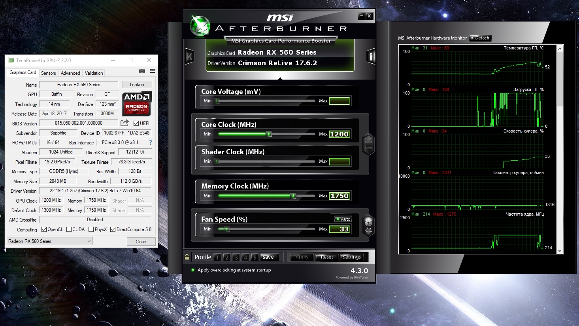579x326 pixels.
Task: Click the Core Clock value field 1200
Action: [x=339, y=134]
